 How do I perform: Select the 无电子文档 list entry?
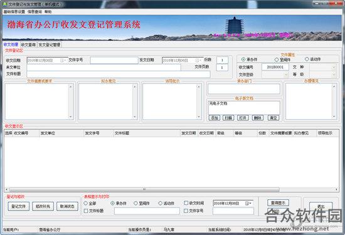218,103
